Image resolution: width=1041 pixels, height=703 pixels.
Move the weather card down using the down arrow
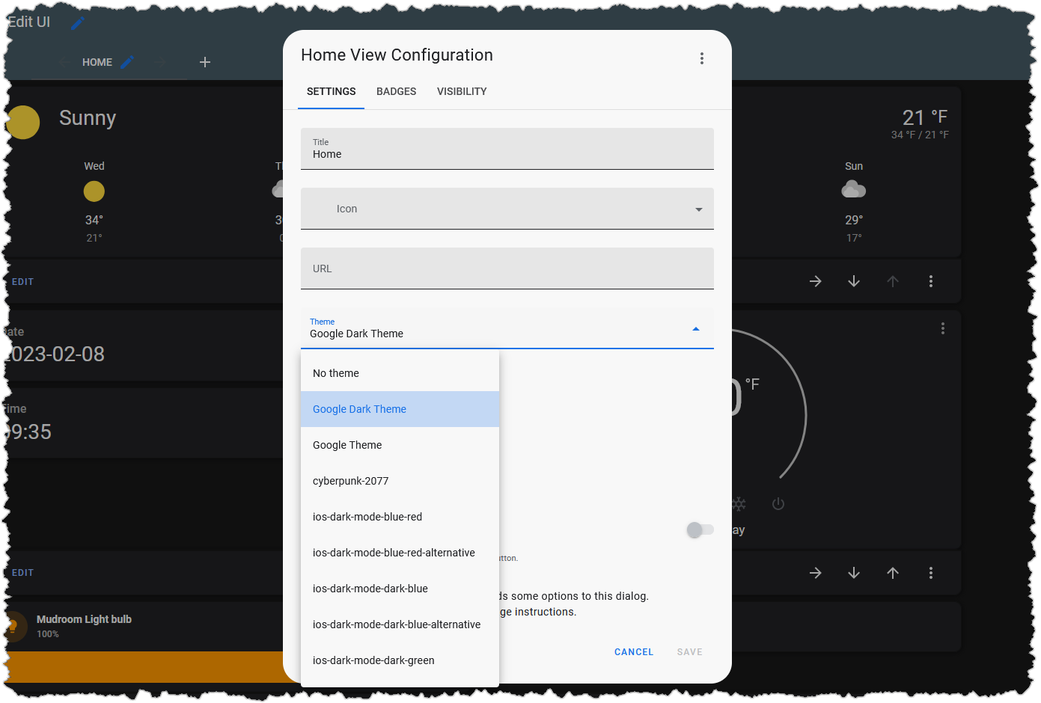[x=853, y=281]
